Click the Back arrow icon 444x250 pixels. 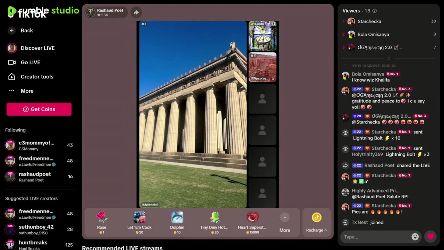pos(12,31)
